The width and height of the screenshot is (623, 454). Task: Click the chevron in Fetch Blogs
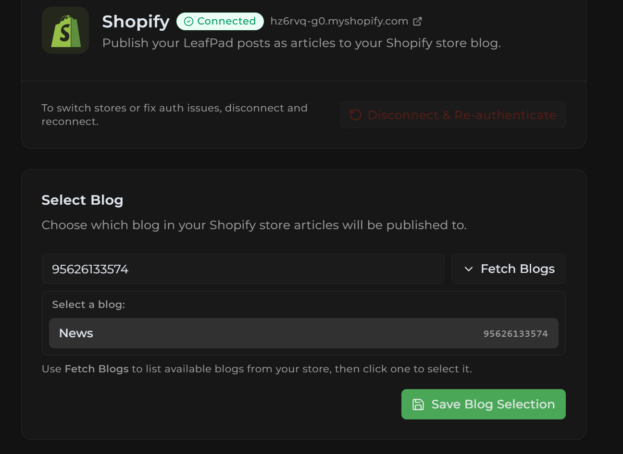469,269
